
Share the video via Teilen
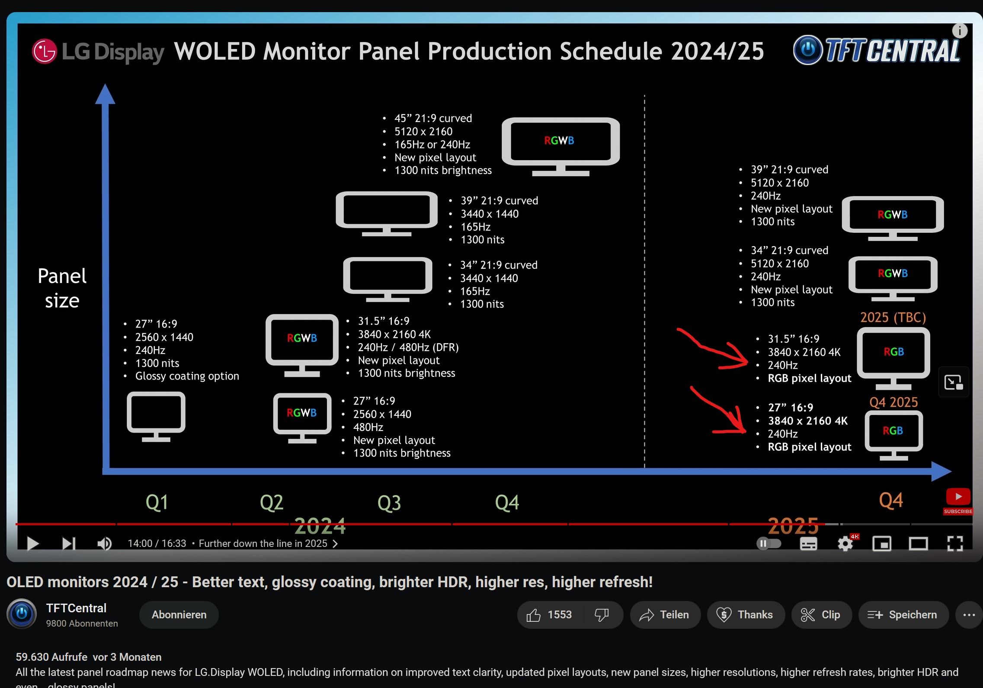tap(665, 615)
